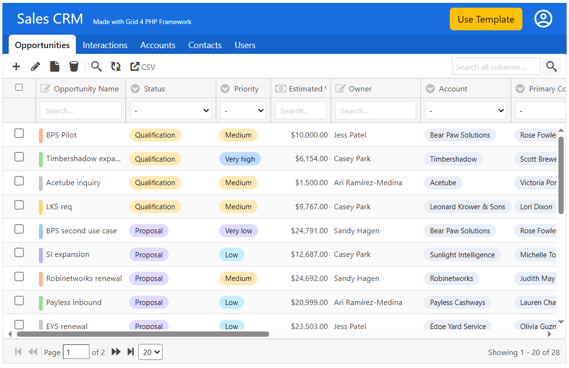
Task: Go to the next page arrow
Action: tap(116, 352)
